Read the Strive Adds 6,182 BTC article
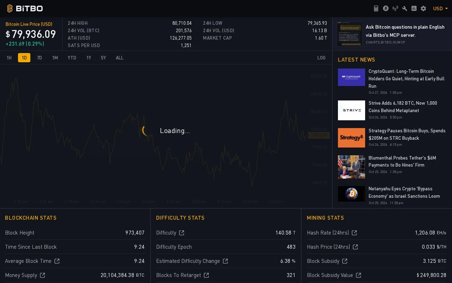Screen dimensions: 452x283 pyautogui.click(x=403, y=107)
